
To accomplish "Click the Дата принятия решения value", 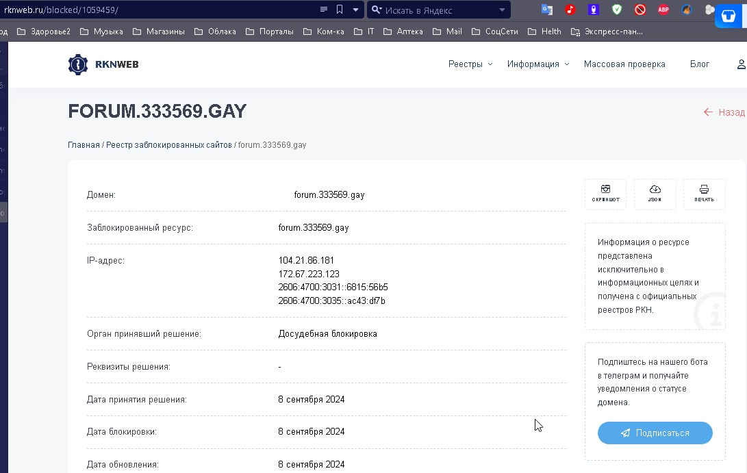I will [312, 399].
